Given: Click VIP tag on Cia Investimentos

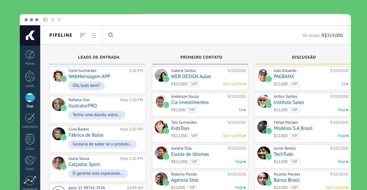Looking at the screenshot, I should tap(192, 110).
